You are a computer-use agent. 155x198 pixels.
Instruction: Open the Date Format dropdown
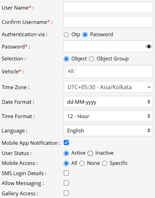click(108, 102)
